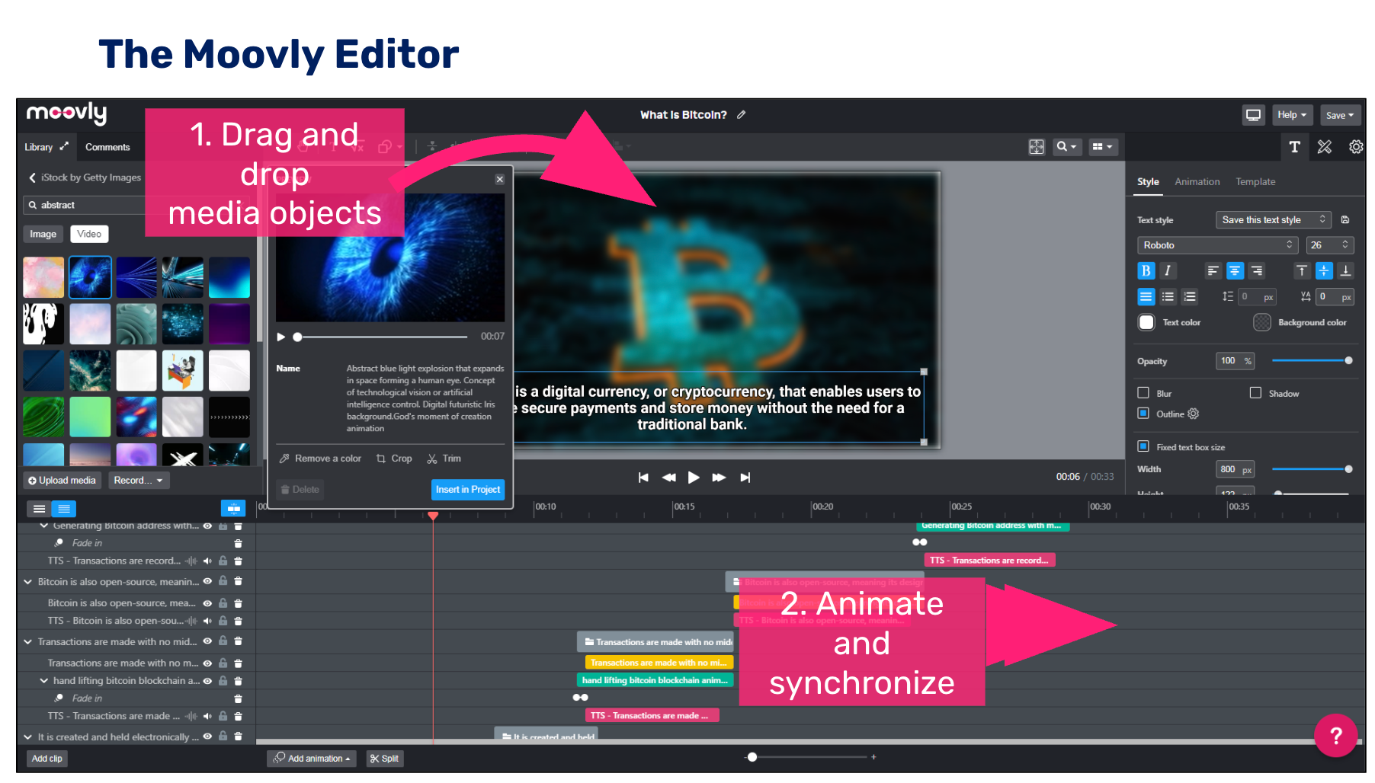Enable the Shadow checkbox
This screenshot has width=1375, height=783.
pyautogui.click(x=1255, y=393)
